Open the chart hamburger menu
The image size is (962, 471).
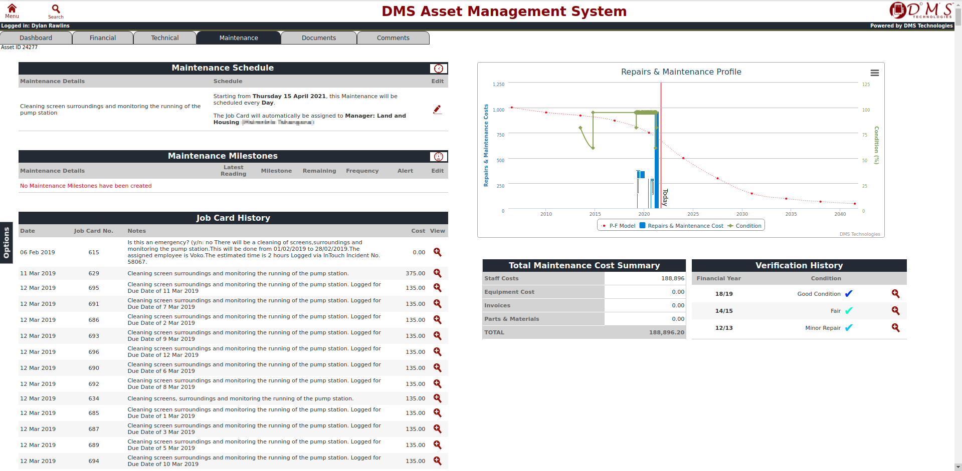click(x=875, y=73)
